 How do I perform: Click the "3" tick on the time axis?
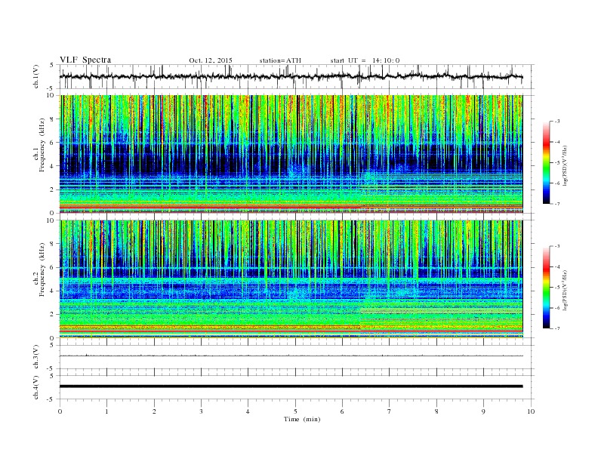click(202, 411)
